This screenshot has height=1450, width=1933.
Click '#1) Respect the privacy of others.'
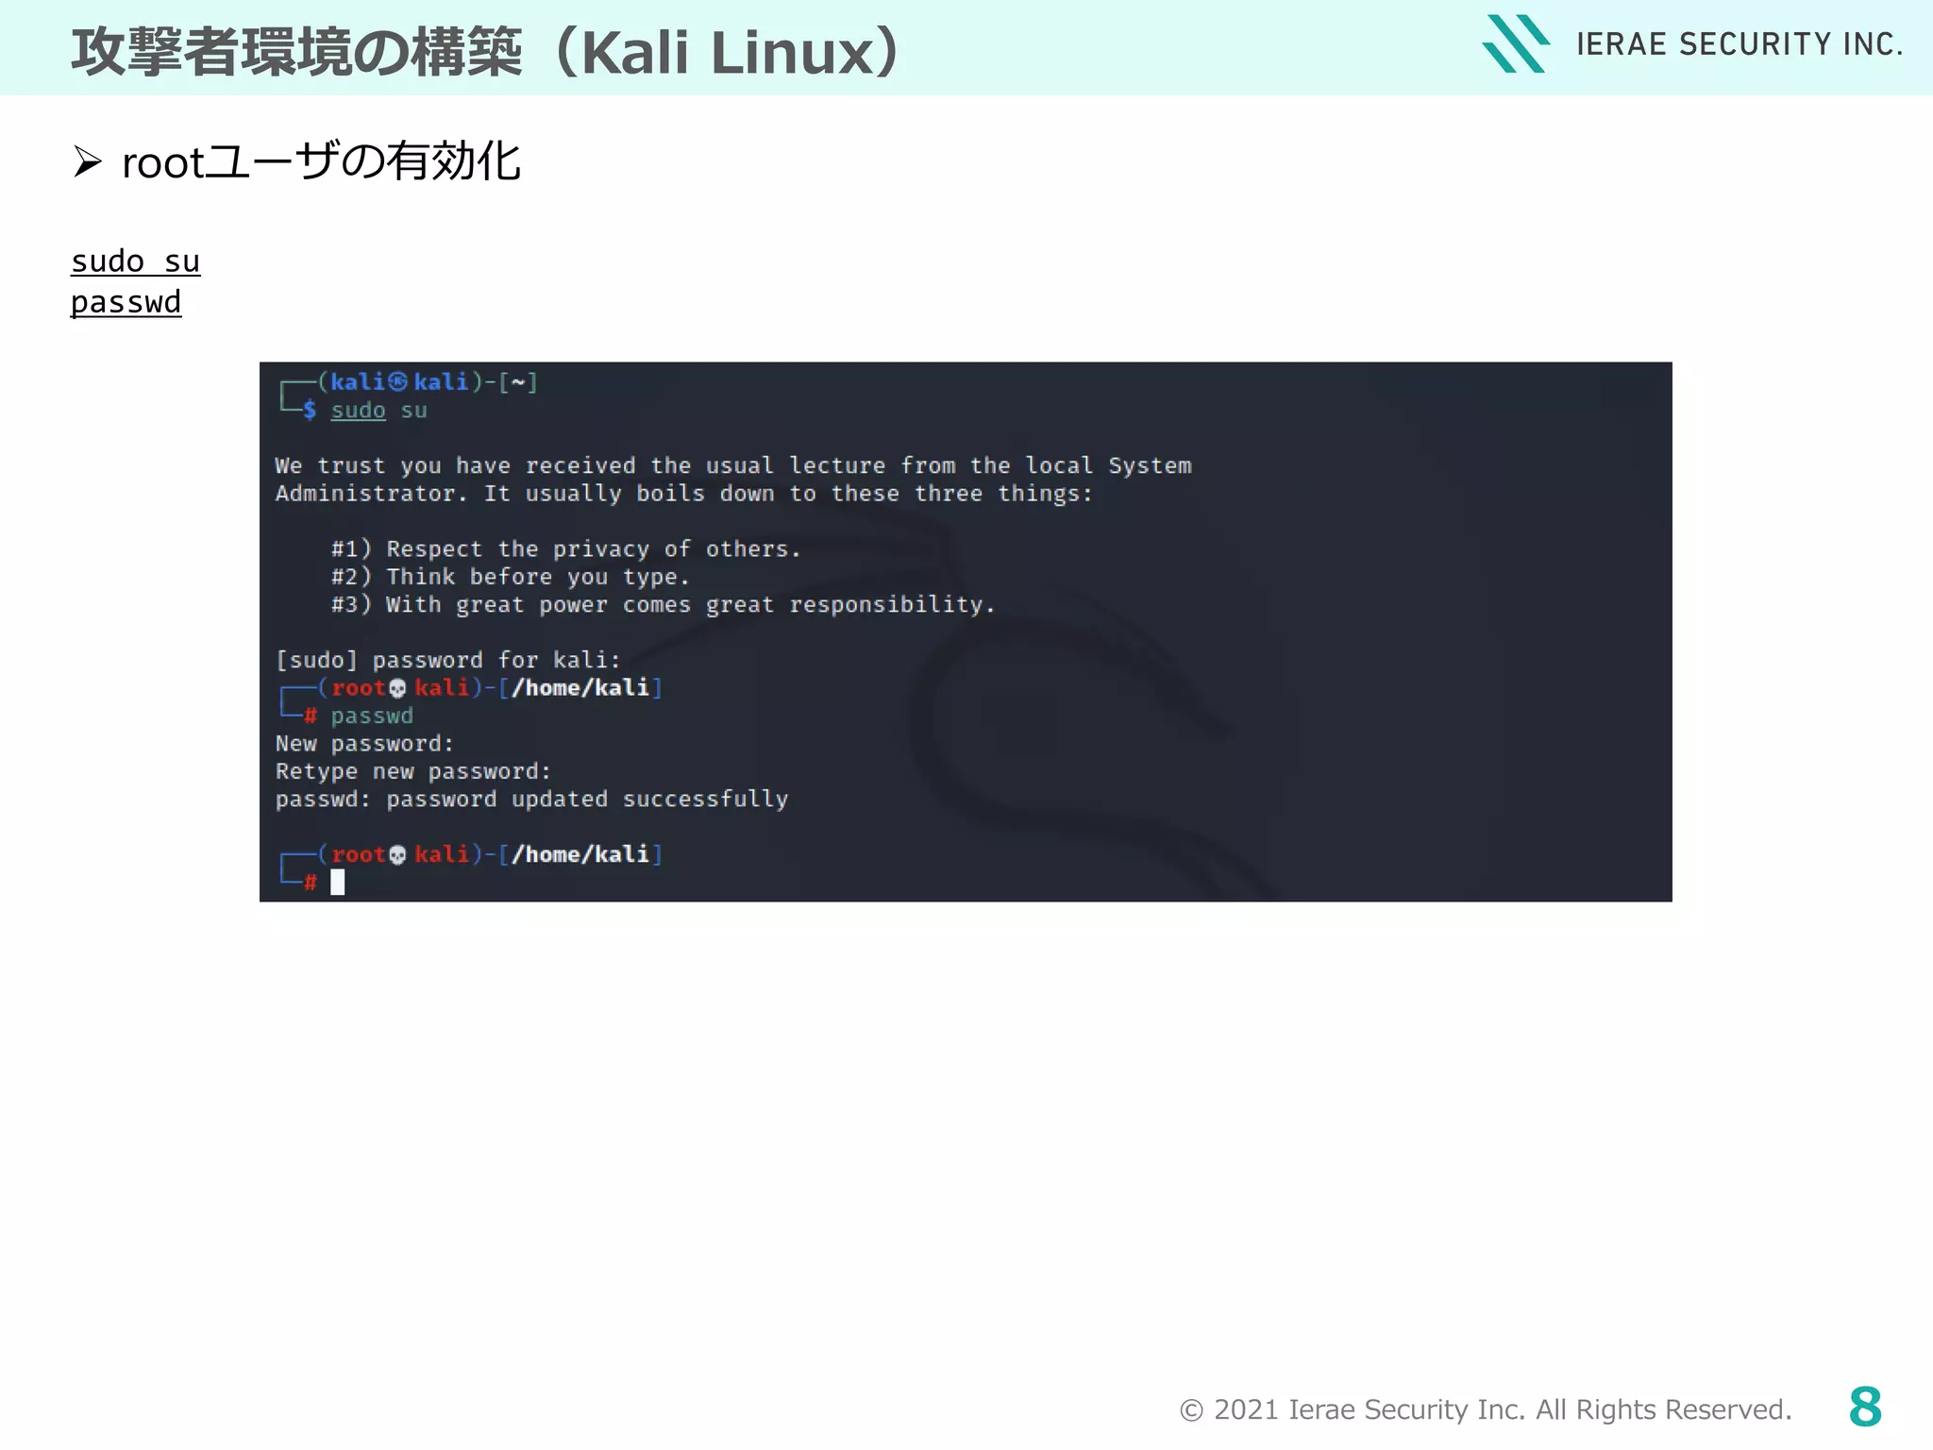(565, 549)
